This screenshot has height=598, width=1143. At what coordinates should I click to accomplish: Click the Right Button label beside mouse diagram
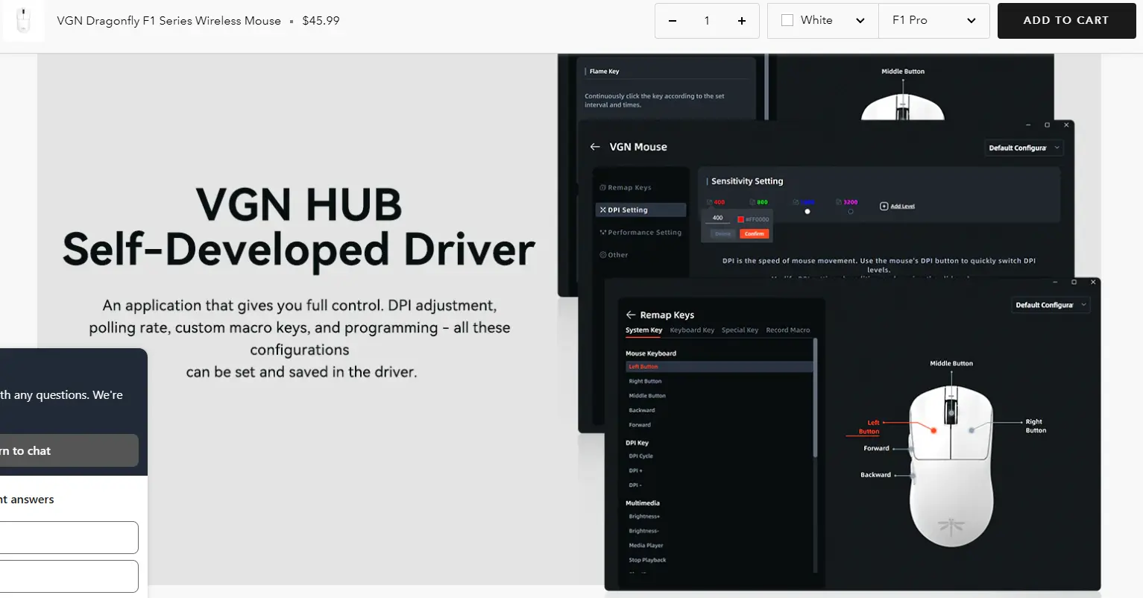[1035, 426]
